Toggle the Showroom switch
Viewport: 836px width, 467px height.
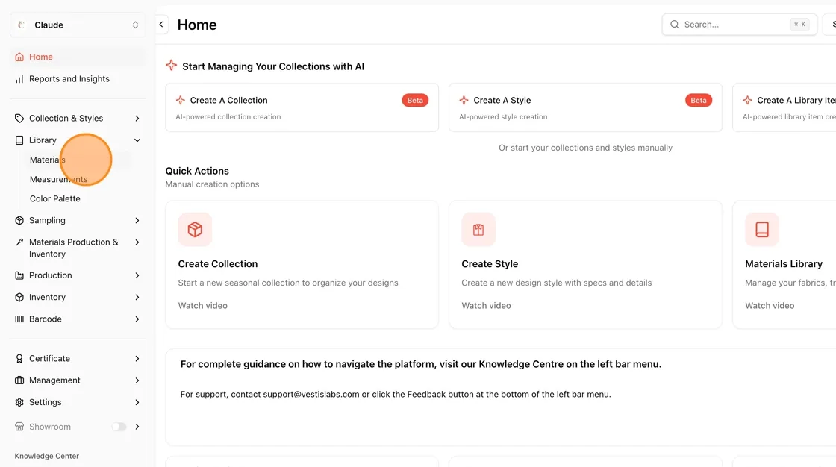click(x=119, y=427)
